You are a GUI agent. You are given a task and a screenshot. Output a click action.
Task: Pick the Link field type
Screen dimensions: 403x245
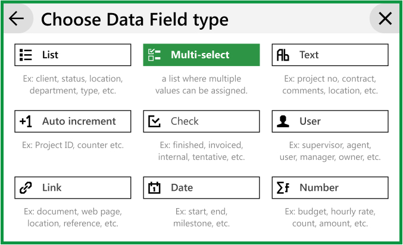click(73, 188)
